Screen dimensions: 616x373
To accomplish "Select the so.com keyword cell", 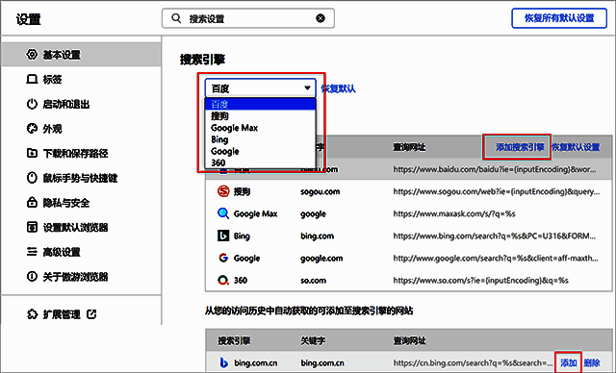I will pos(313,281).
